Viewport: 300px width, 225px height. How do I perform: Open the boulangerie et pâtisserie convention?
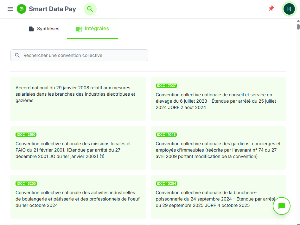click(x=78, y=199)
